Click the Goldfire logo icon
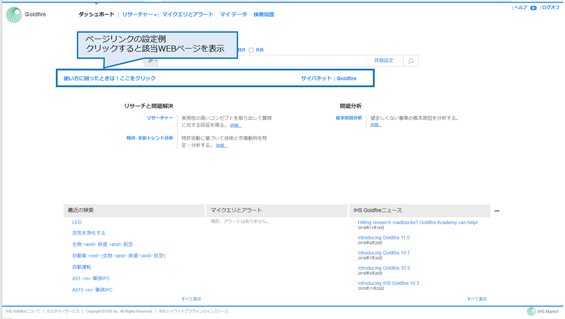565x319 pixels. (14, 15)
